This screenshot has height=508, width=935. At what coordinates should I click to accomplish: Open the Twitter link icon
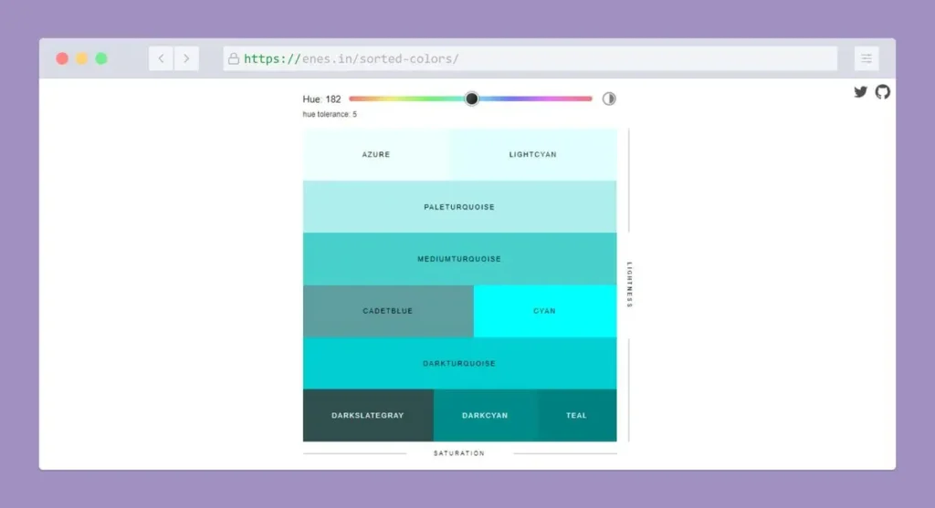coord(860,92)
